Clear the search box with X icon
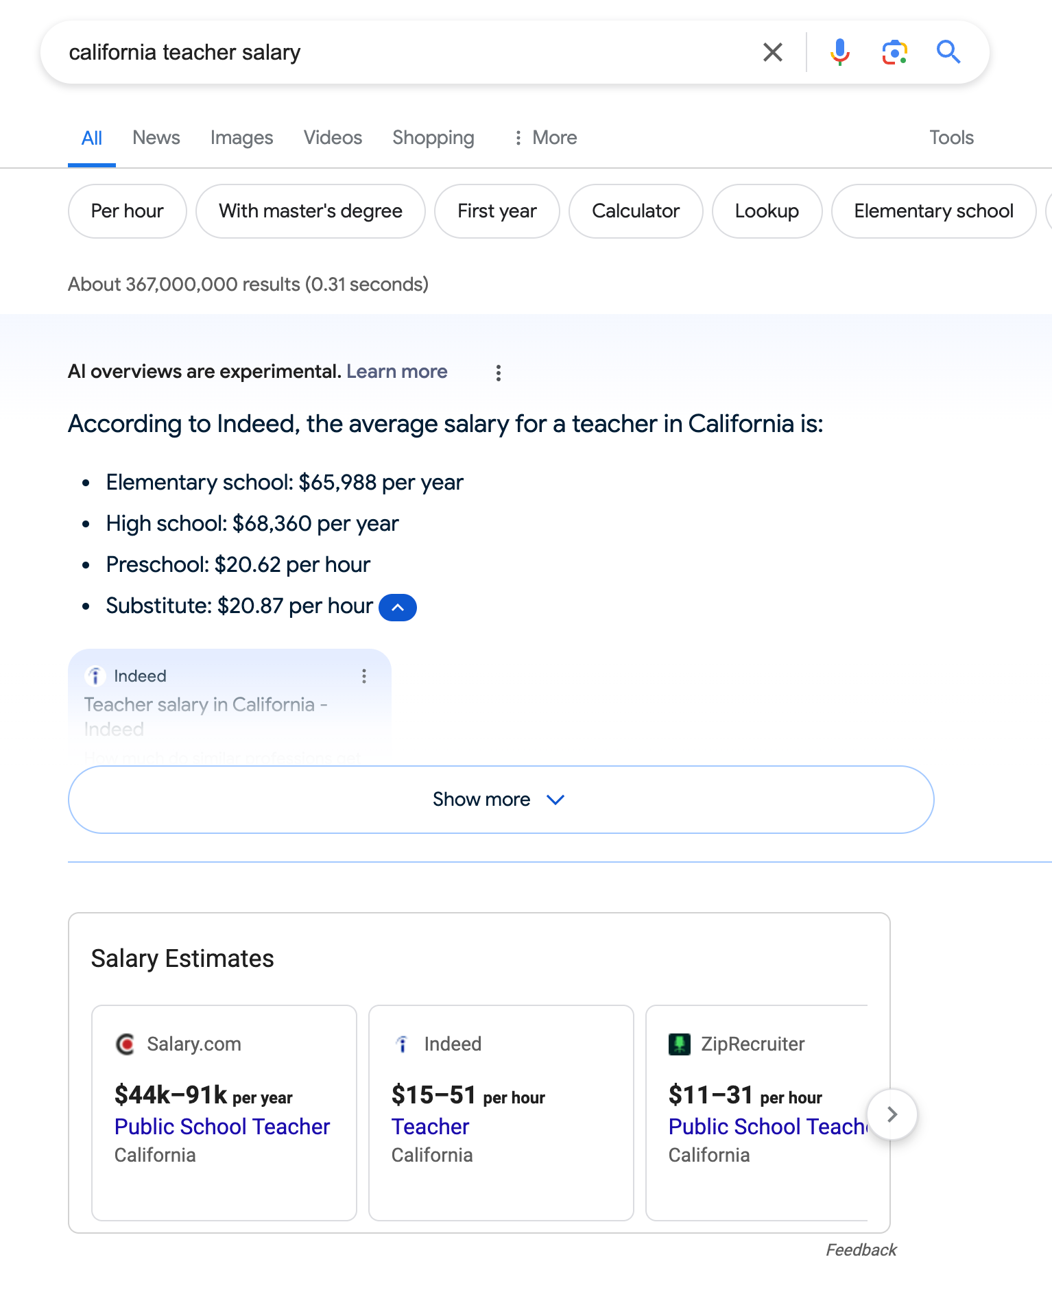 click(x=772, y=52)
